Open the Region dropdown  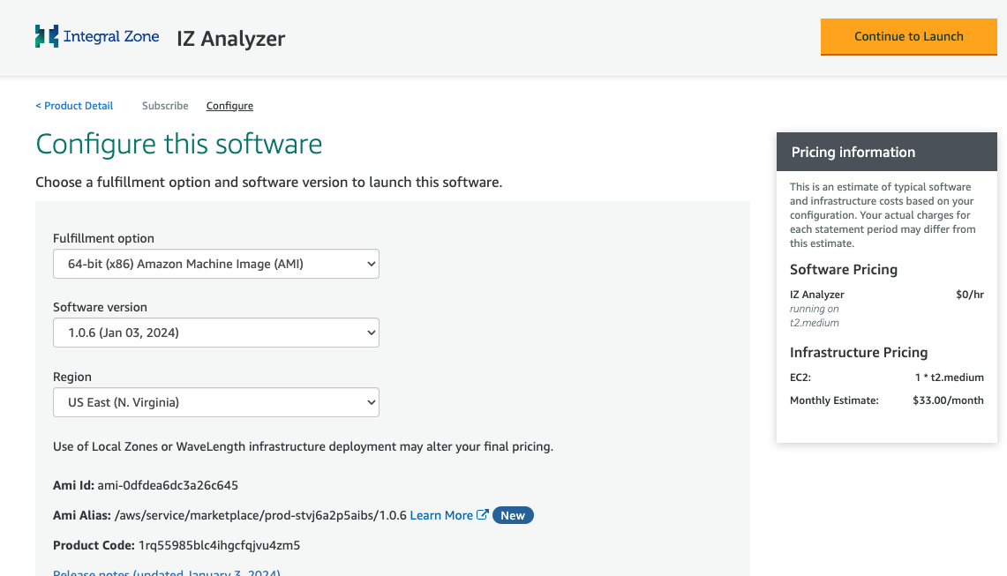coord(215,402)
